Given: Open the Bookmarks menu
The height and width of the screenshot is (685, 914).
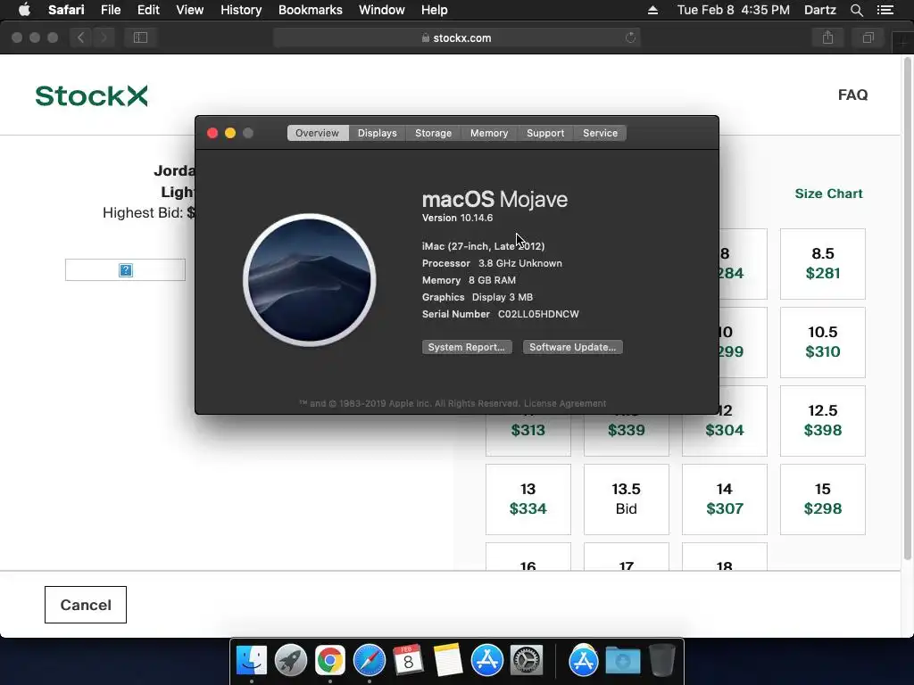Looking at the screenshot, I should tap(310, 10).
